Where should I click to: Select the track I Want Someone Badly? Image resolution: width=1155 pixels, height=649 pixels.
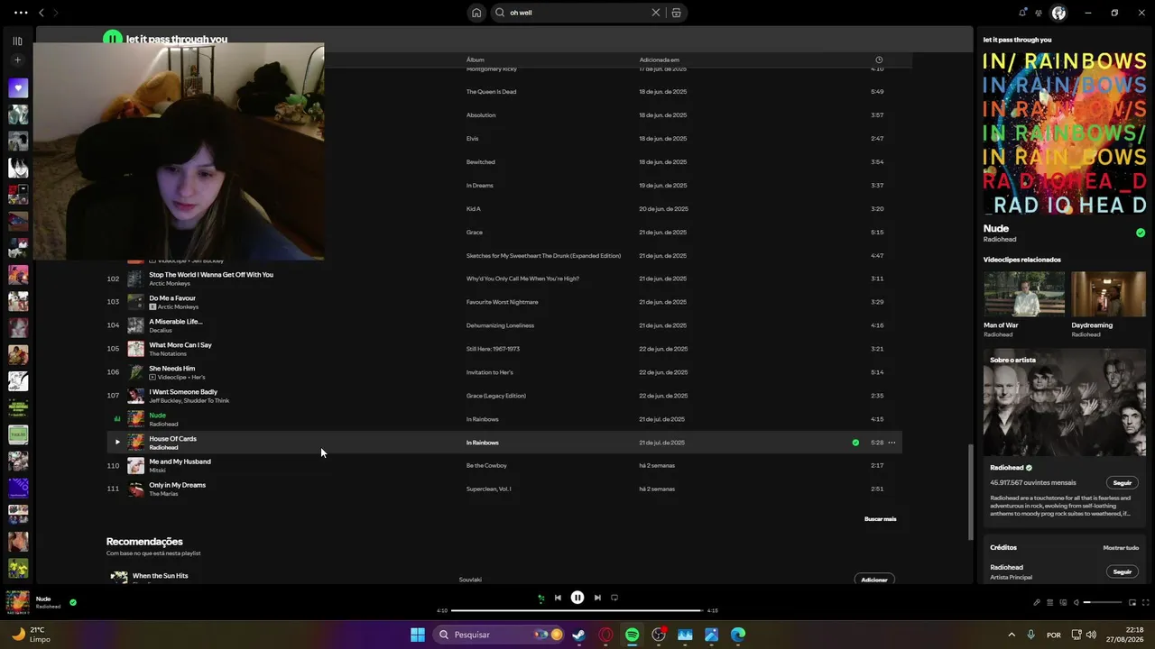click(183, 392)
